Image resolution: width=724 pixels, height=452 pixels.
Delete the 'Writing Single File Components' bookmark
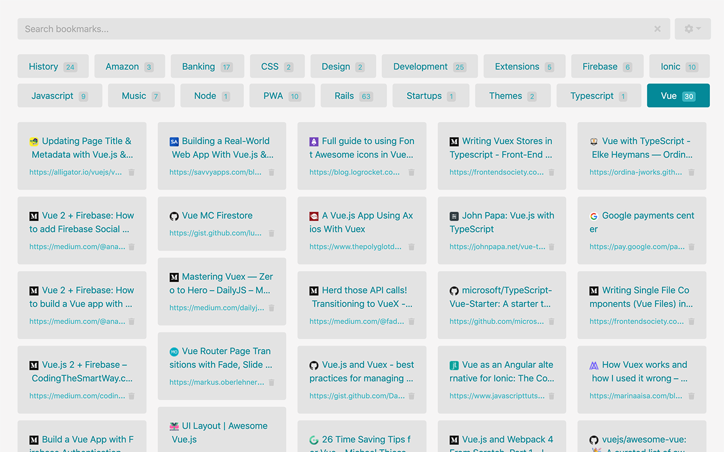(x=691, y=321)
